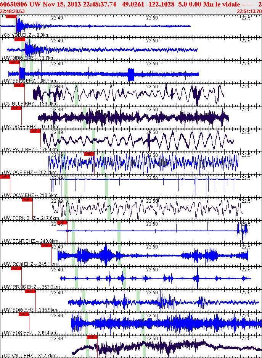Screen dimensions: 262x358
Task: Select the *wP.4 pick flag on the NLLB trace
Action: (19, 85)
